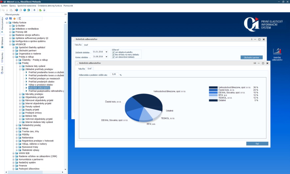Select Tabuľka tab in back Rebríček window
290x174 pixels.
(x=78, y=45)
